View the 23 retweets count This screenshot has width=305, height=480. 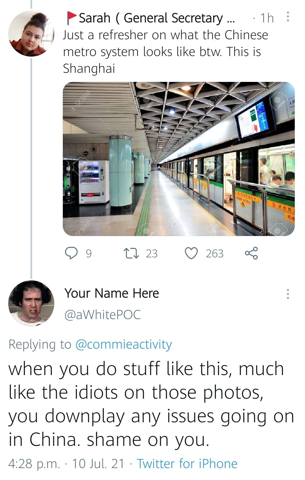(x=152, y=253)
